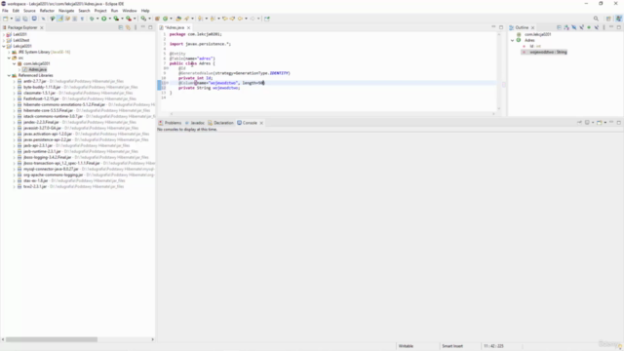This screenshot has height=351, width=624.
Task: Toggle Mark Occurrences in main toolbar
Action: pos(60,19)
